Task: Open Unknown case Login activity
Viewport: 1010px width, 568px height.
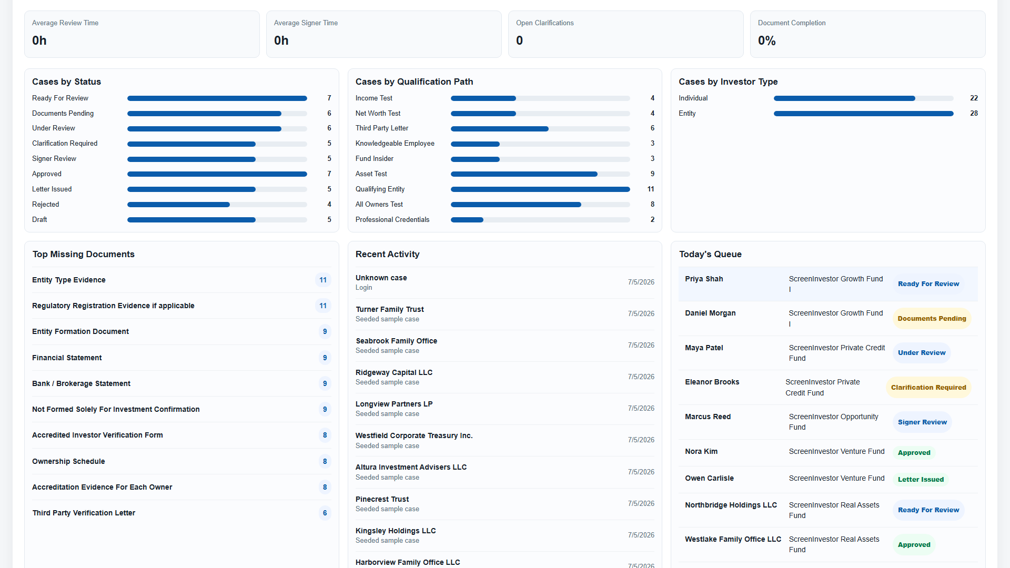Action: point(504,282)
